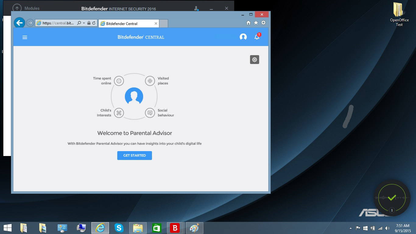Open Parental Advisor settings gear
The height and width of the screenshot is (234, 416).
click(x=254, y=60)
